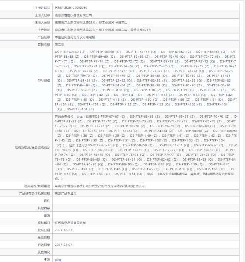Click the 其他内容 label
Viewport: 245px width, 262px height.
click(44, 208)
